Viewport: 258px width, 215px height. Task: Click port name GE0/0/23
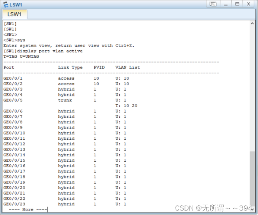pyautogui.click(x=14, y=204)
